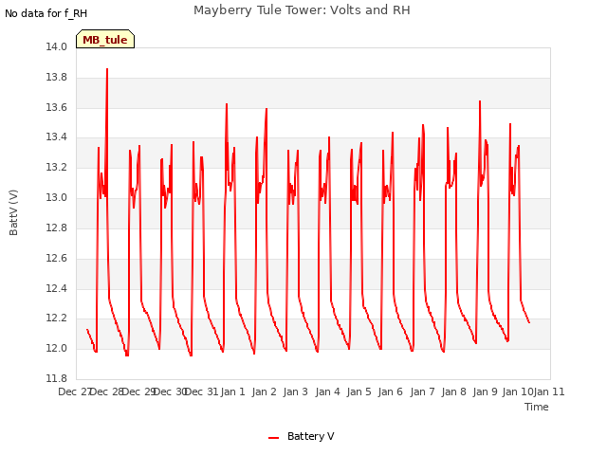Click the 'Jan 6' x-axis date label
Screen dimensions: 607x455
click(x=390, y=391)
